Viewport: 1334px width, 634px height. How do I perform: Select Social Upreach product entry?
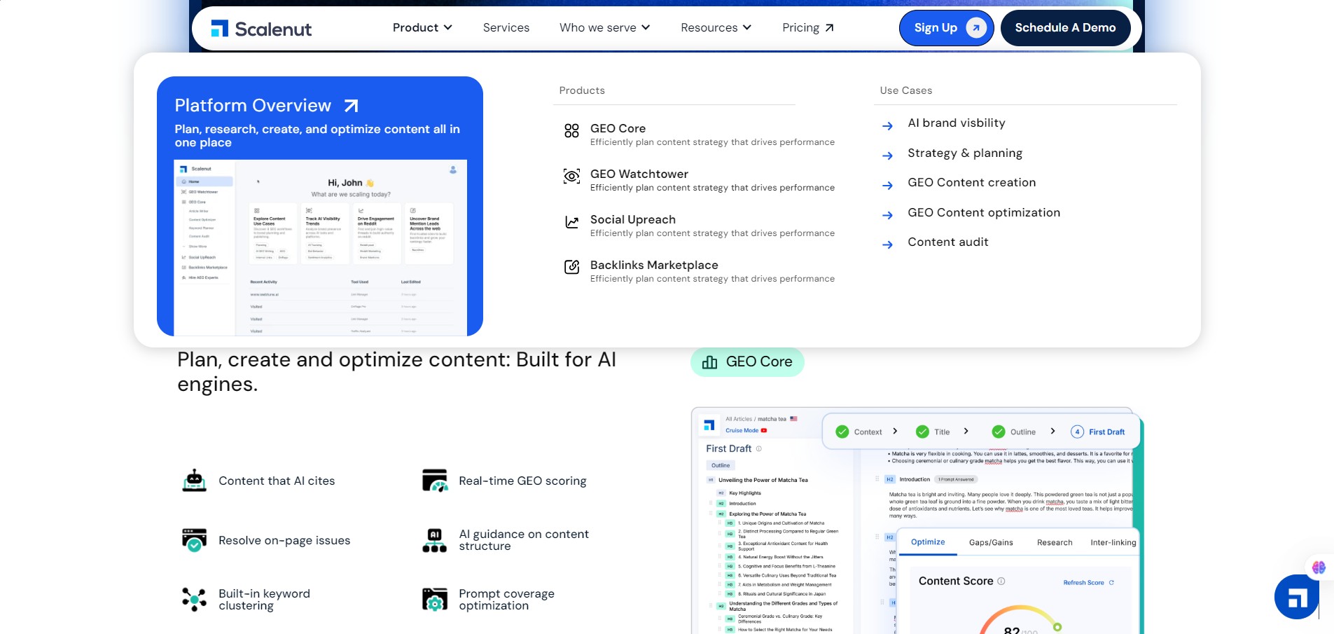pyautogui.click(x=700, y=226)
